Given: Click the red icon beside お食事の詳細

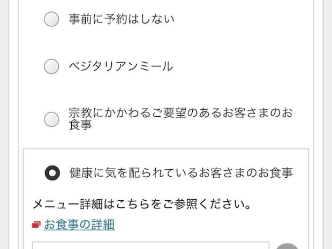Looking at the screenshot, I should pos(36,225).
